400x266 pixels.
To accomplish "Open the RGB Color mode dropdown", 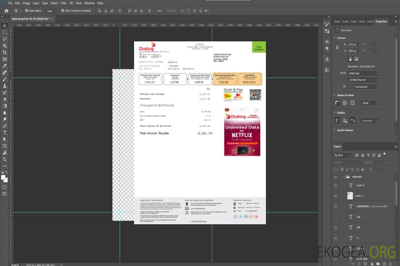I will [x=363, y=73].
